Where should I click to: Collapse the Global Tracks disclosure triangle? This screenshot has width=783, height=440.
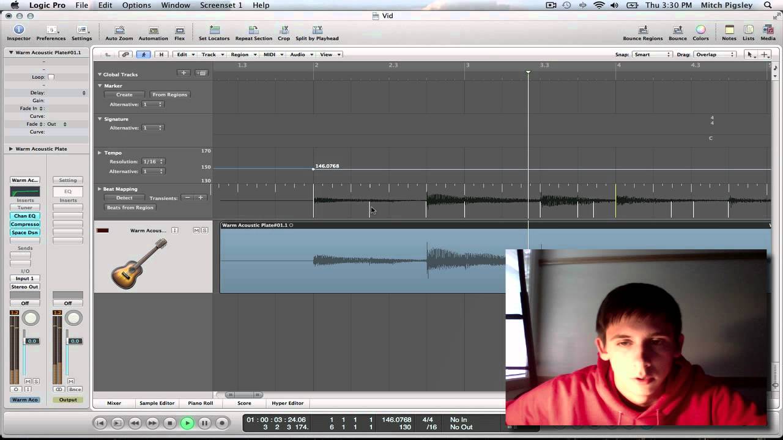click(100, 74)
